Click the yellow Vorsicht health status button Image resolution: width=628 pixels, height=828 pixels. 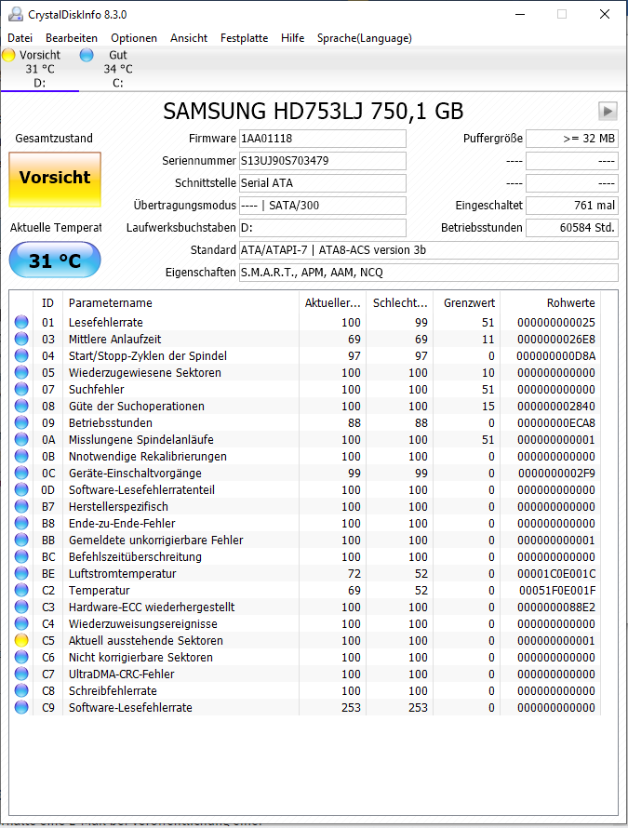[55, 180]
